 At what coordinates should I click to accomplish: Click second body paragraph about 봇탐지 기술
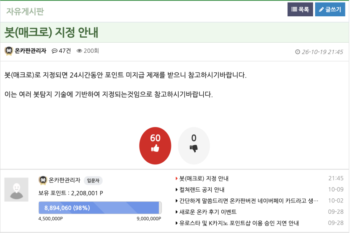point(109,95)
